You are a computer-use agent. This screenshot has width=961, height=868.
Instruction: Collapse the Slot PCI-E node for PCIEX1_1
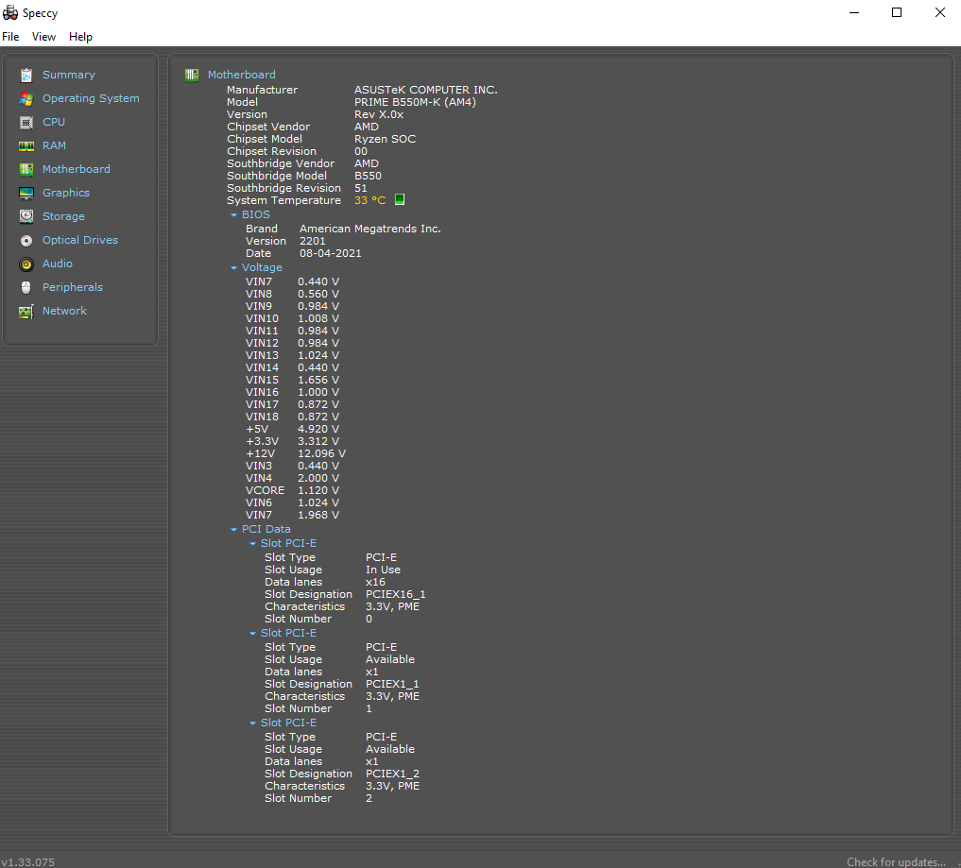tap(252, 634)
